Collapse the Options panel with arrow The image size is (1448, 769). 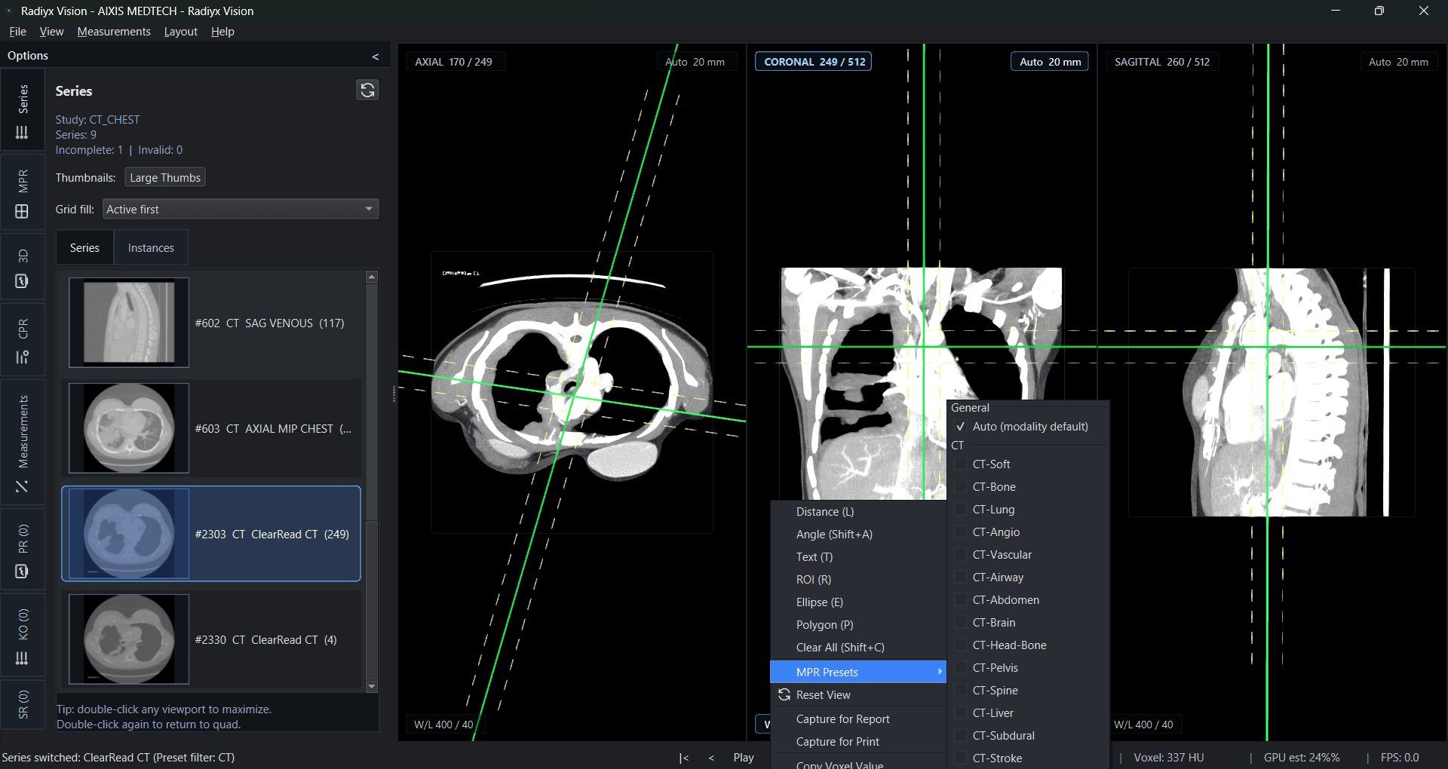point(376,57)
